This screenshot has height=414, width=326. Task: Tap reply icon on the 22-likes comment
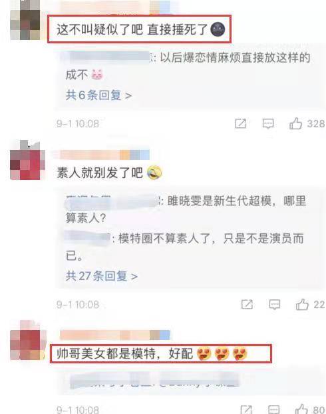(x=274, y=305)
